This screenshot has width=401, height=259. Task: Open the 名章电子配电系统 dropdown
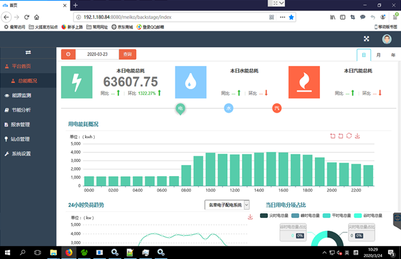(227, 205)
